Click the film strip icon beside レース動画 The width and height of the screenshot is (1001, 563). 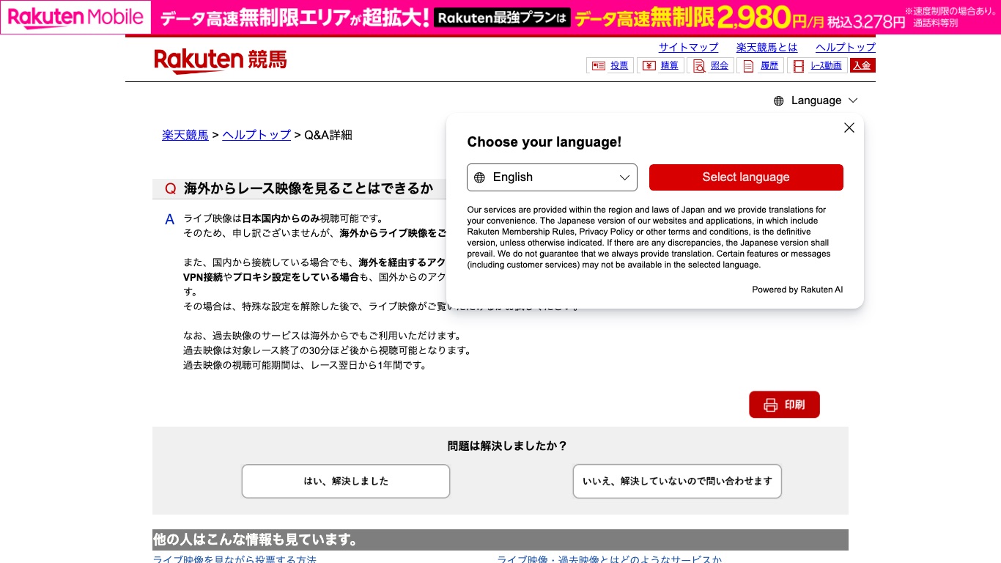click(x=798, y=66)
